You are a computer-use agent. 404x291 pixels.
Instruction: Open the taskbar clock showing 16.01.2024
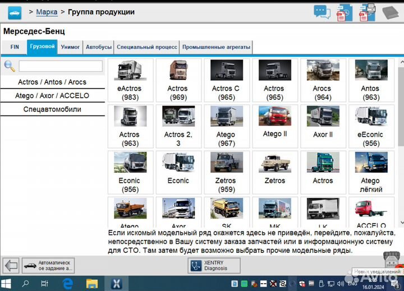(x=373, y=284)
